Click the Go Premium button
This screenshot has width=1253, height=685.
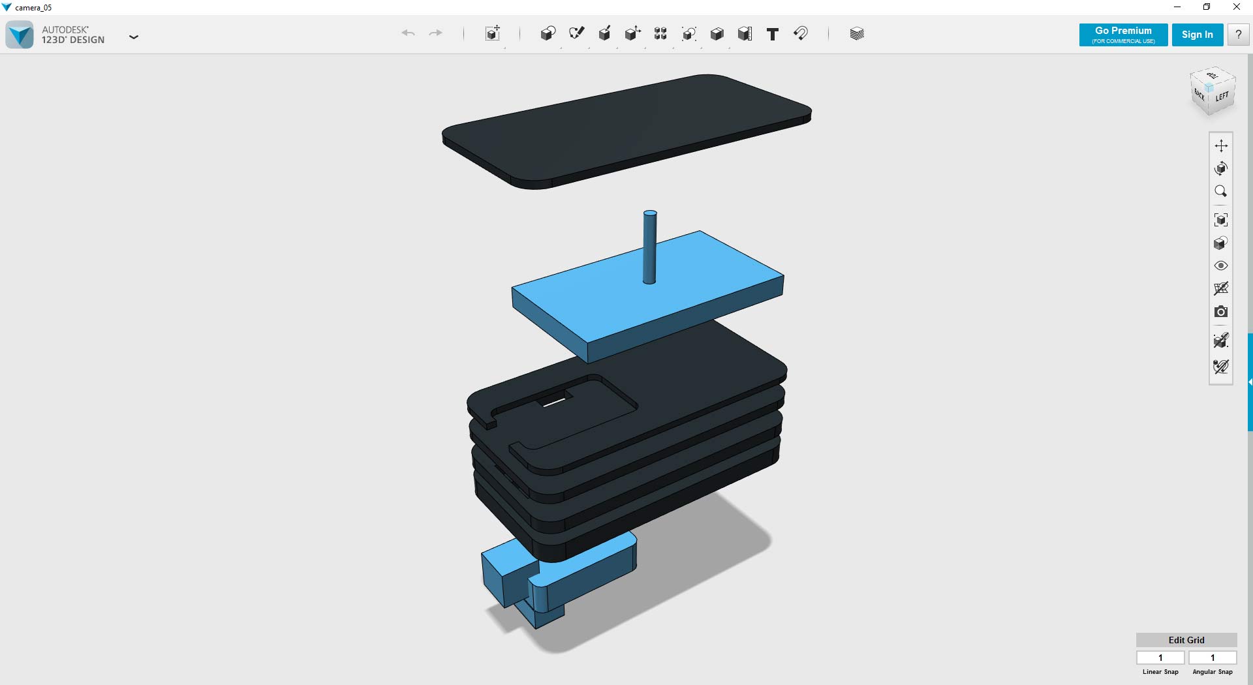pyautogui.click(x=1122, y=35)
